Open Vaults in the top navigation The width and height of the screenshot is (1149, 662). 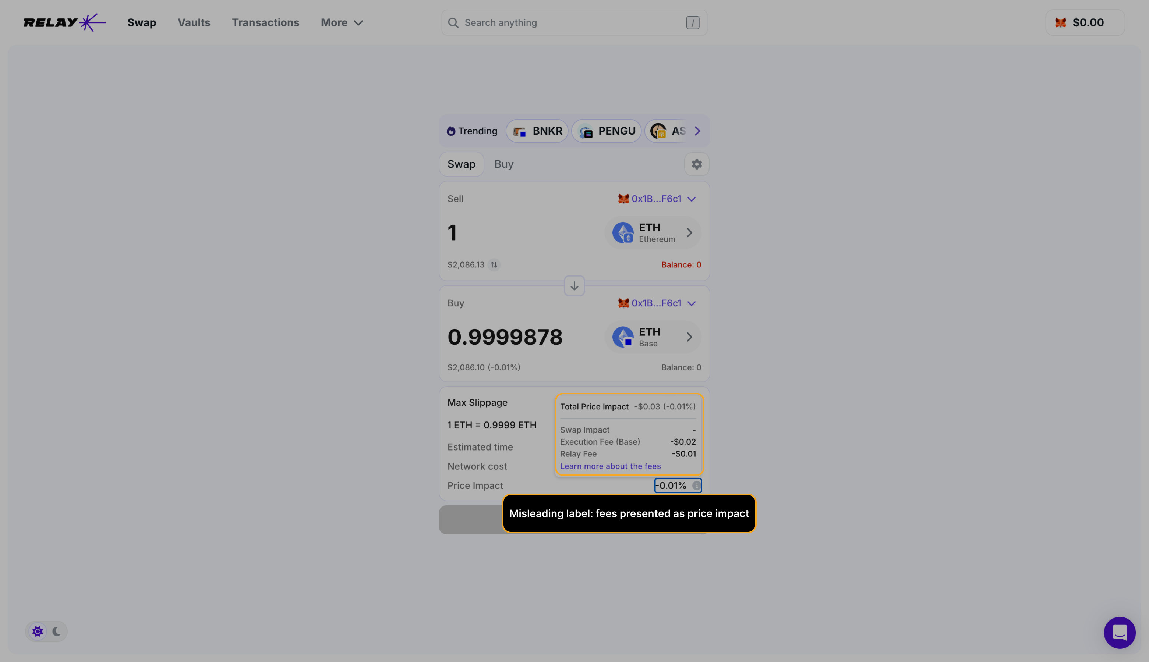tap(194, 22)
